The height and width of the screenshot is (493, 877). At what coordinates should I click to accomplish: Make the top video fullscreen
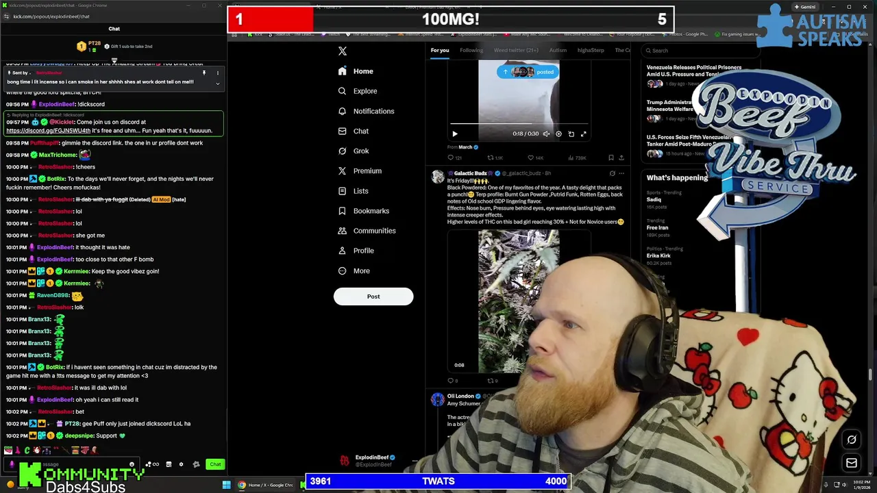point(584,134)
